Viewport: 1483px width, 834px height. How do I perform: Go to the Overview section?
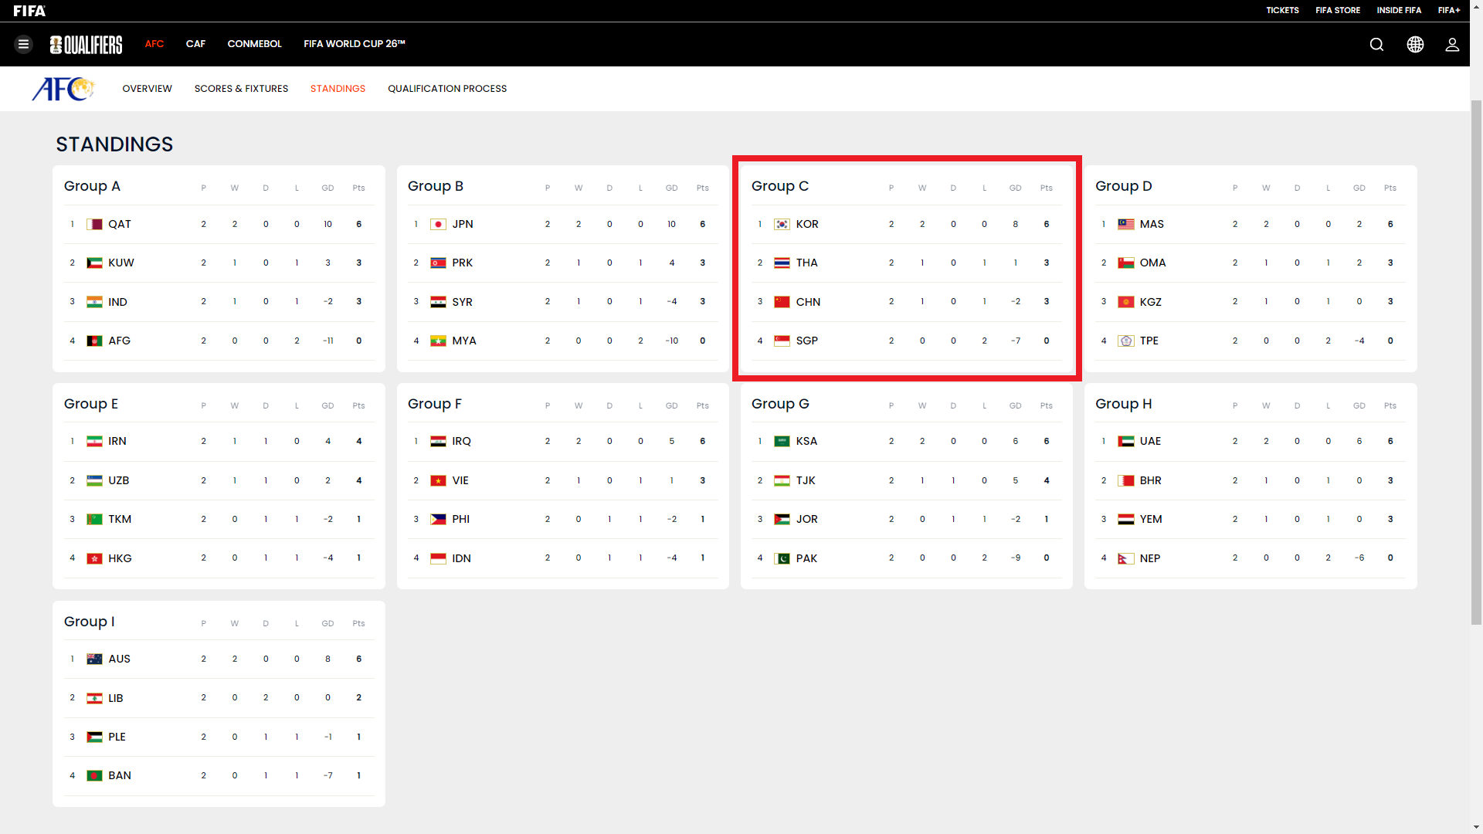(147, 89)
